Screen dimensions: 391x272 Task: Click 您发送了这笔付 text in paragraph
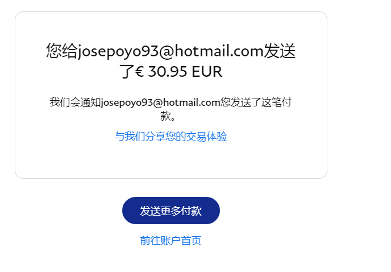point(256,102)
